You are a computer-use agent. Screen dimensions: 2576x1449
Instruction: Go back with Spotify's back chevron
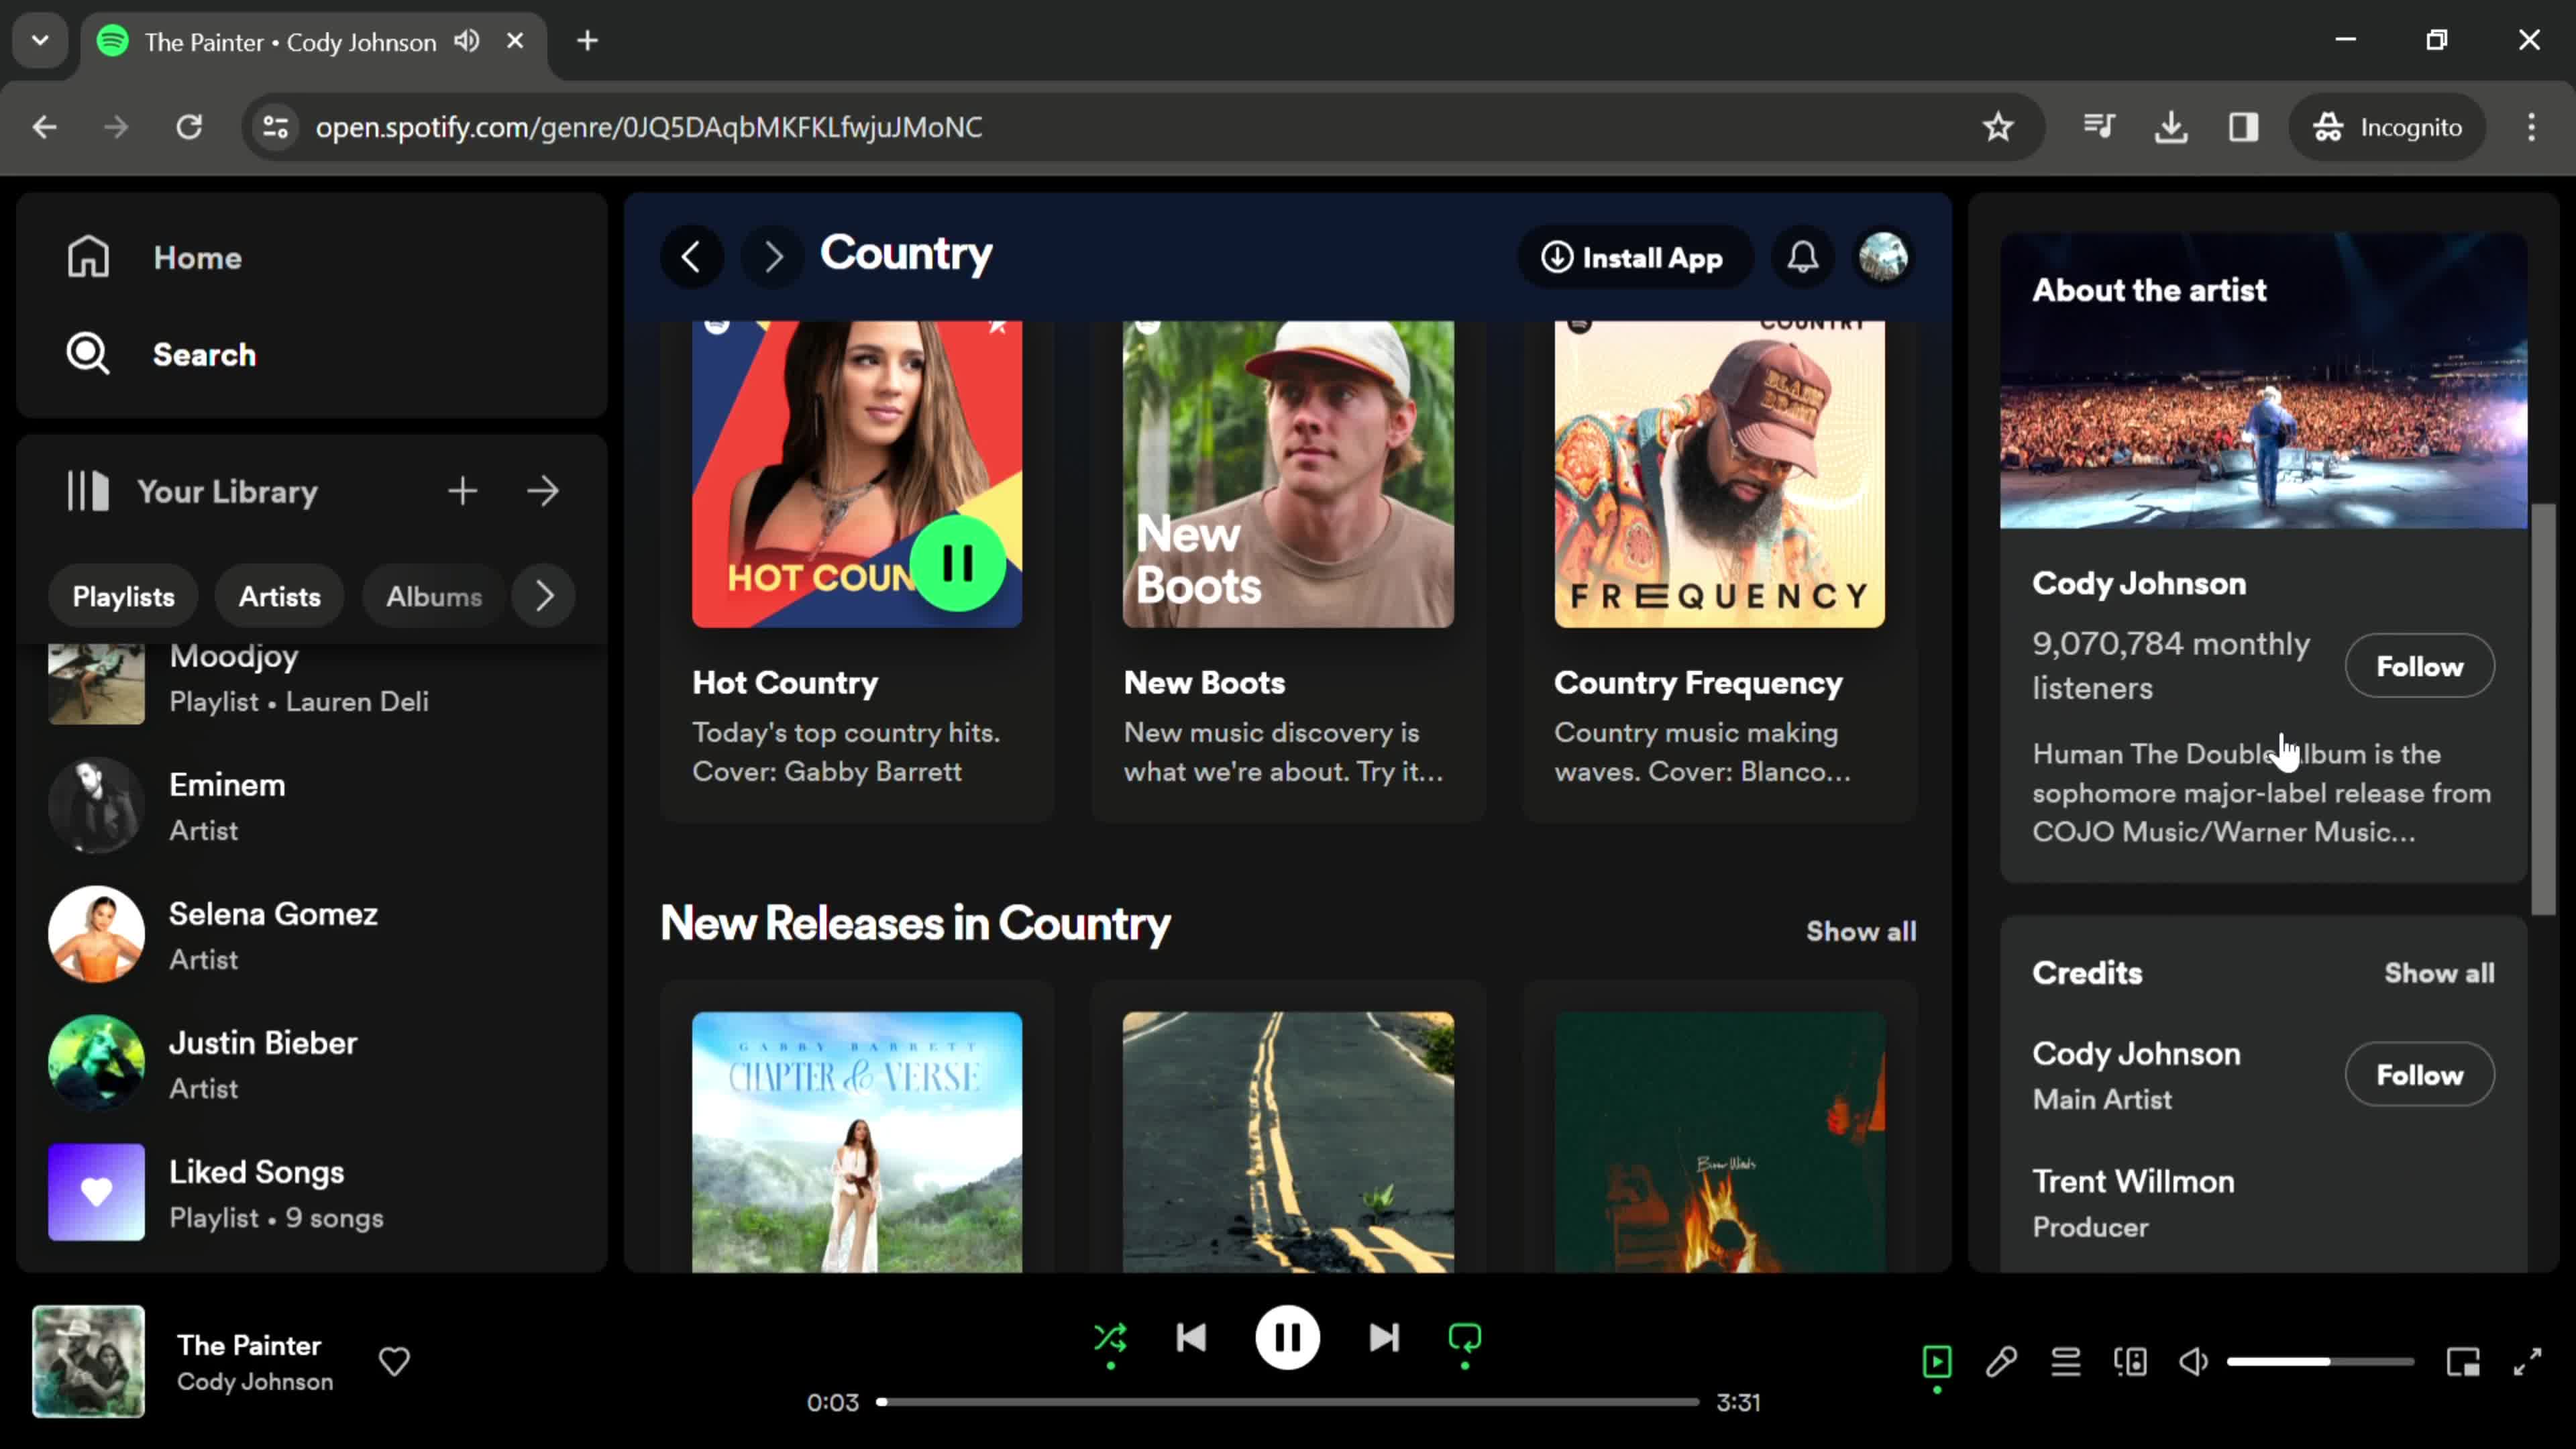click(691, 257)
